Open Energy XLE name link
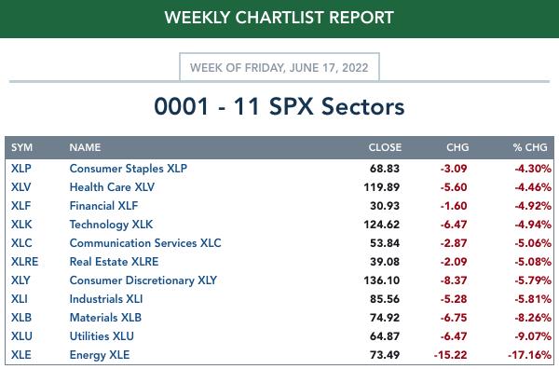The width and height of the screenshot is (559, 369). (100, 355)
